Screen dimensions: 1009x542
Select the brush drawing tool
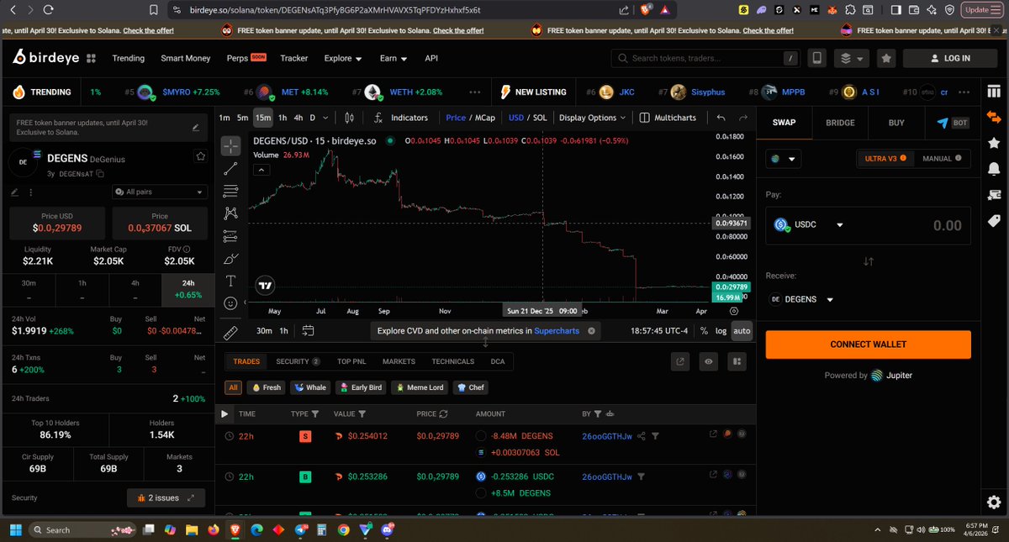[230, 258]
